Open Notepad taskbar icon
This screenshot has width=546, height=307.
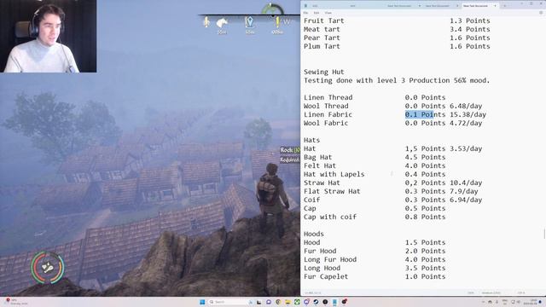click(334, 302)
